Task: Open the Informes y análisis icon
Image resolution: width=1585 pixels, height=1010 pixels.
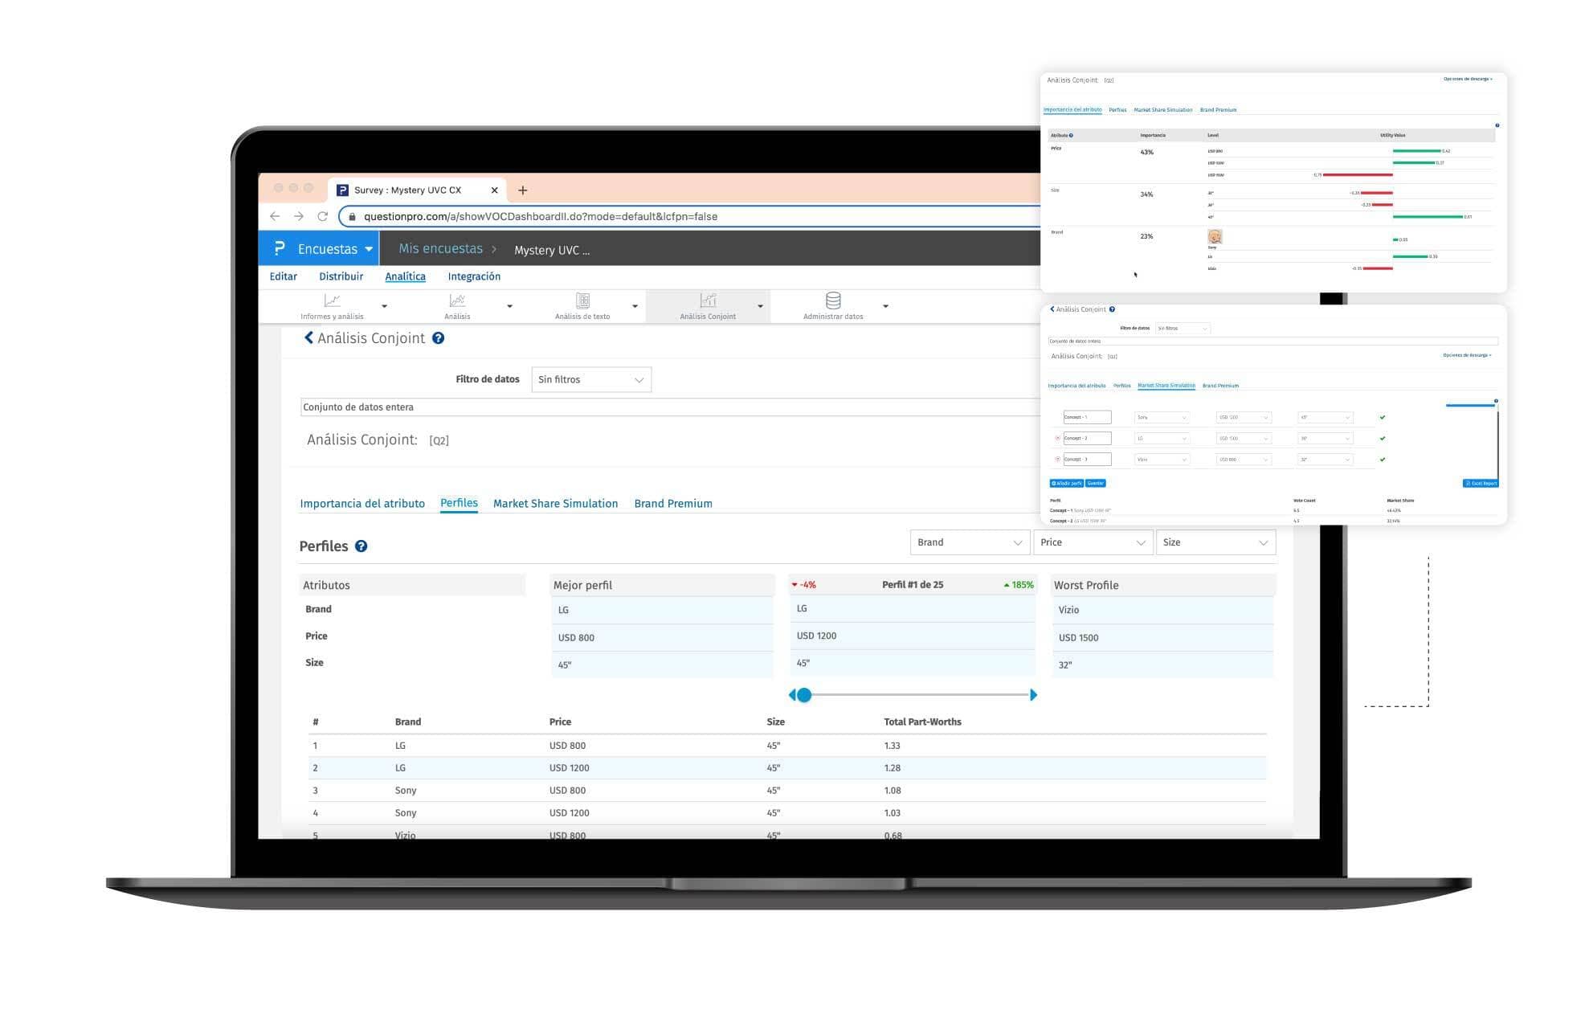Action: pyautogui.click(x=332, y=301)
